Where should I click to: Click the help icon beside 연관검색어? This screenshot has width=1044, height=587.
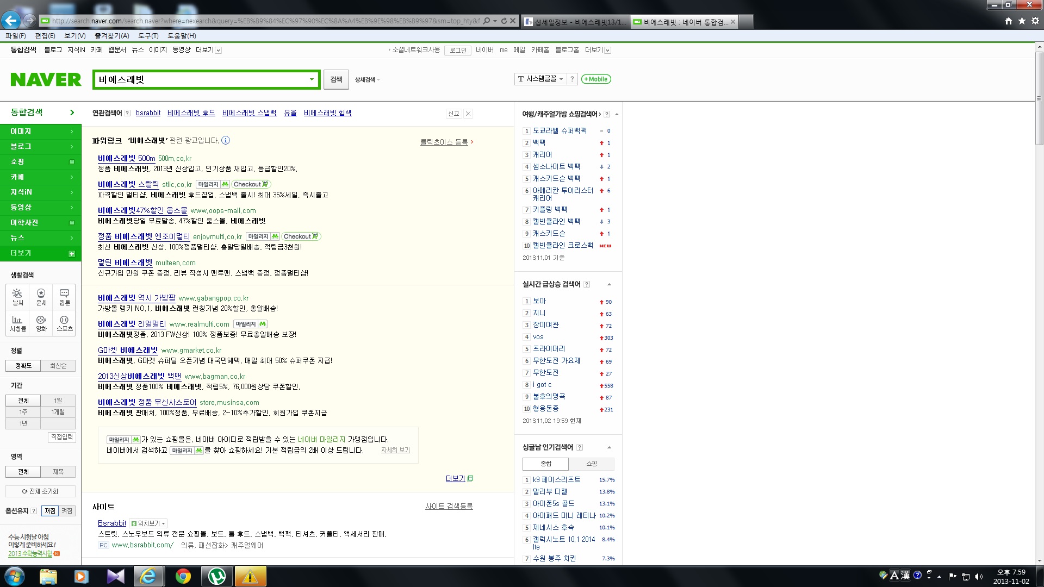click(x=127, y=113)
